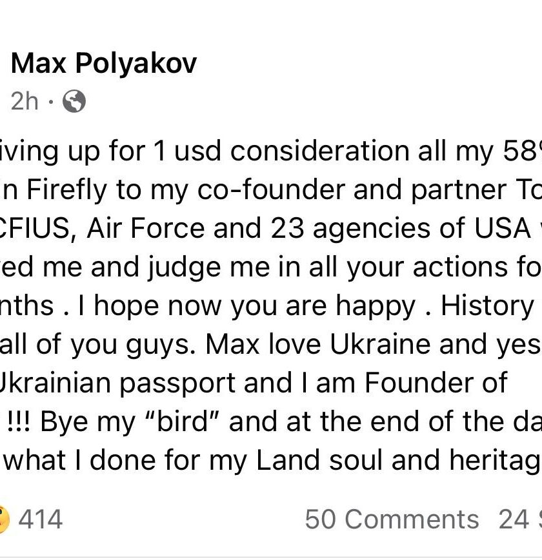Click the phrase Founder of in post
Screen dimensions: 542x560
click(436, 383)
